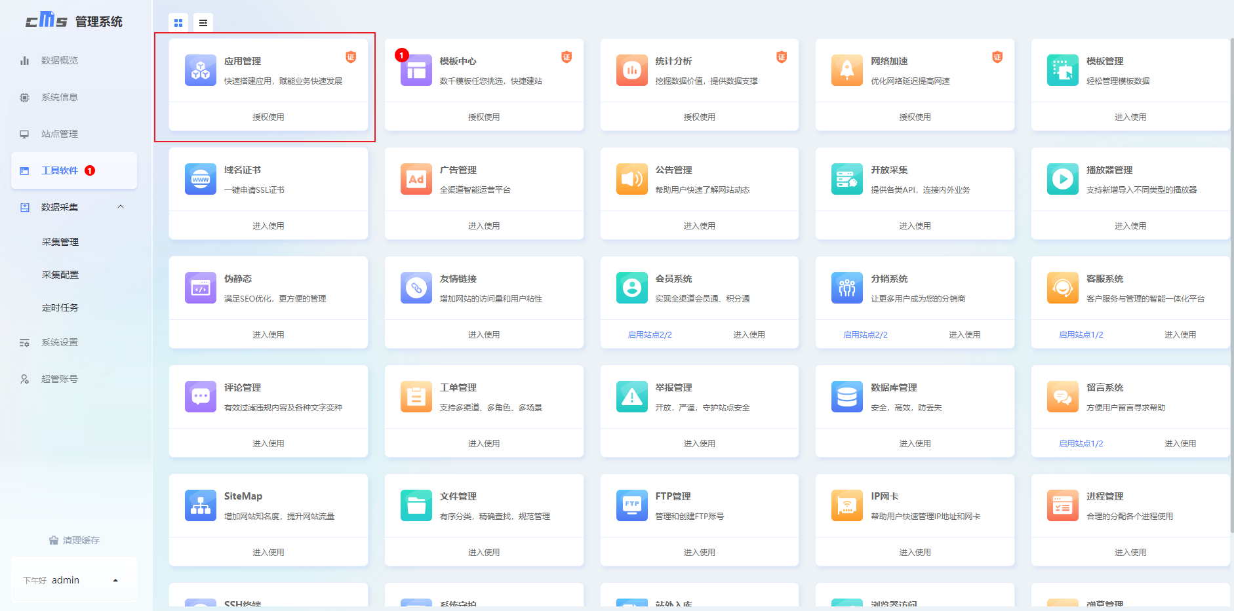The height and width of the screenshot is (611, 1234).
Task: Click the 模板中心 red notification badge
Action: click(401, 55)
